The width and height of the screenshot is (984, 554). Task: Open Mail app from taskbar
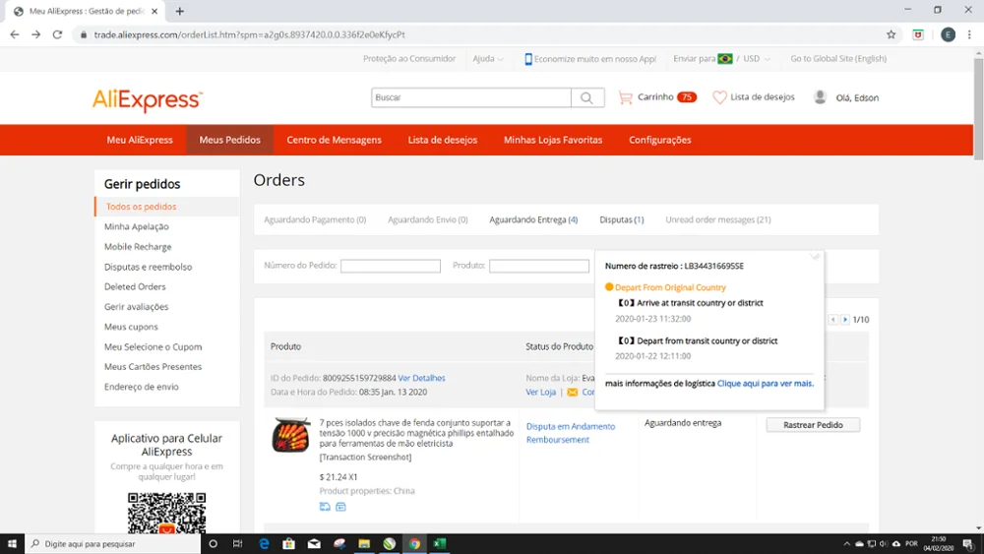pos(314,543)
